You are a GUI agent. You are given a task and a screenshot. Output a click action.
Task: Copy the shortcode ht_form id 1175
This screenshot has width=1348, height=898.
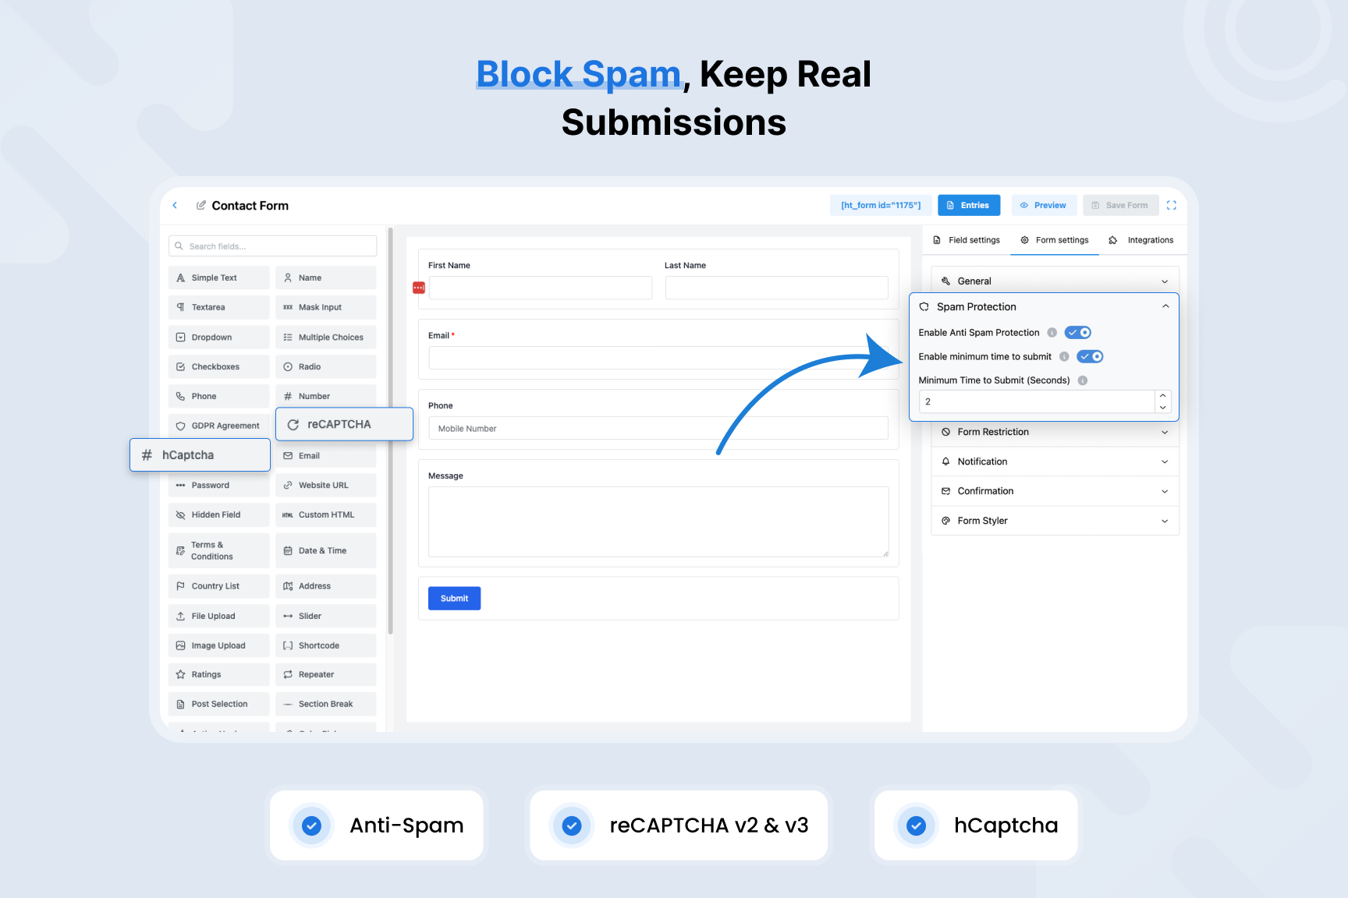[881, 205]
